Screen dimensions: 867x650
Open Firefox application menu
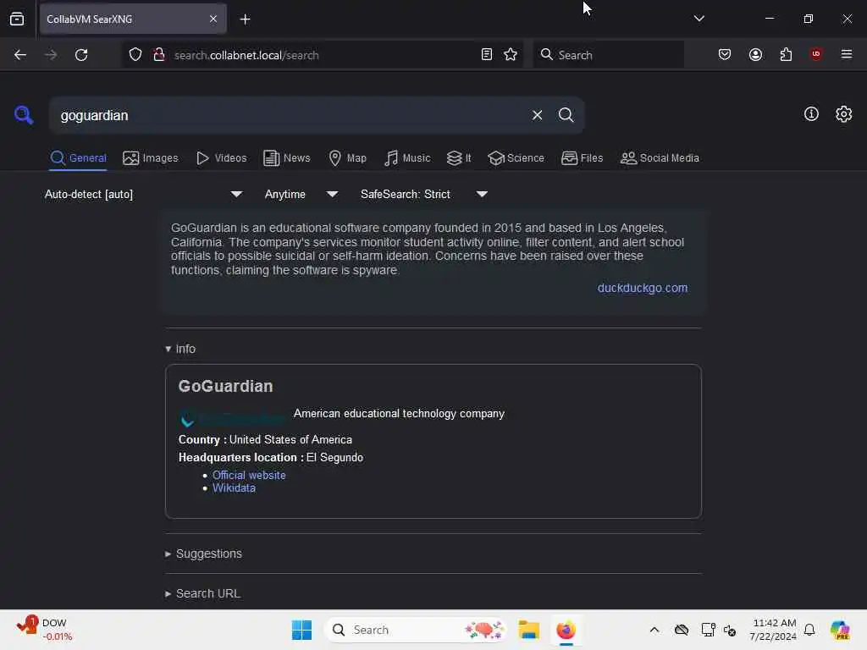[x=846, y=54]
